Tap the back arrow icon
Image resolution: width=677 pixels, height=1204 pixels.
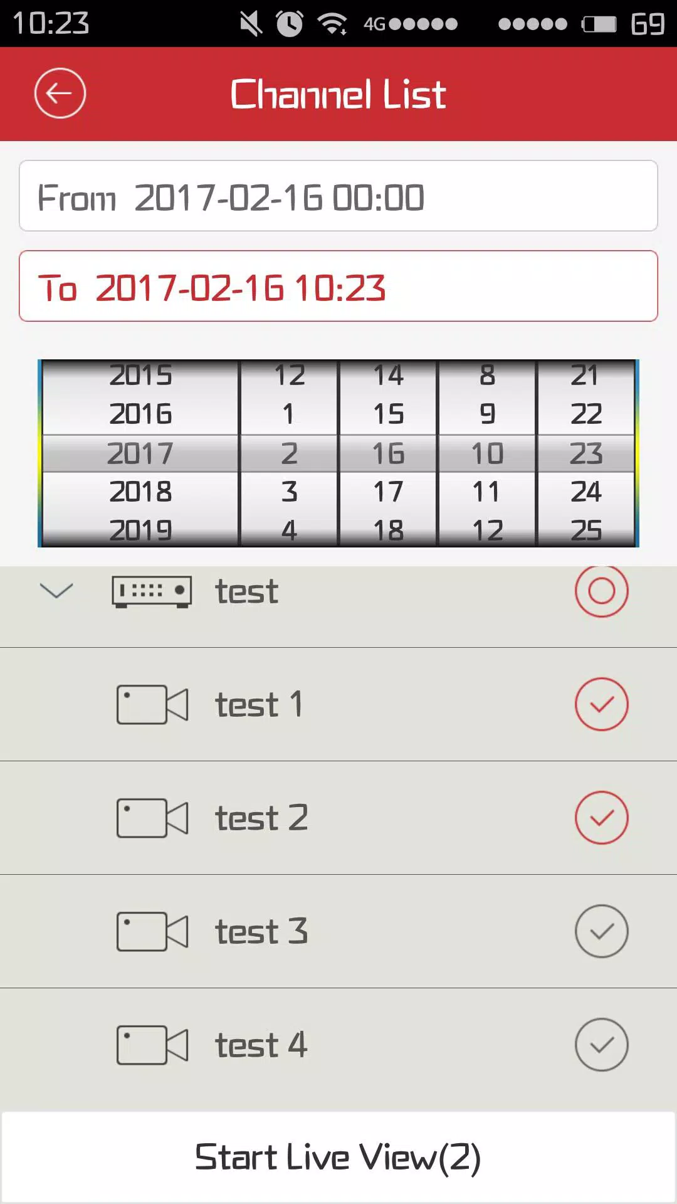(60, 93)
